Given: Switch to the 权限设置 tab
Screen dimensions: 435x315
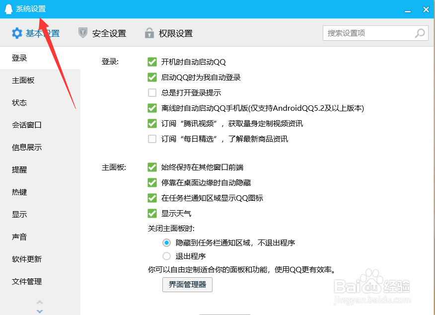Looking at the screenshot, I should 169,33.
